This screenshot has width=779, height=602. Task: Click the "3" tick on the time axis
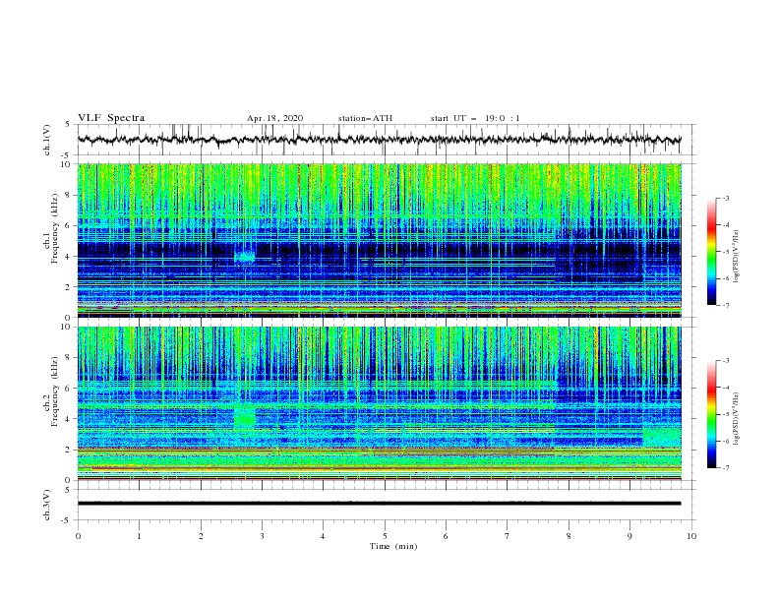tap(262, 536)
